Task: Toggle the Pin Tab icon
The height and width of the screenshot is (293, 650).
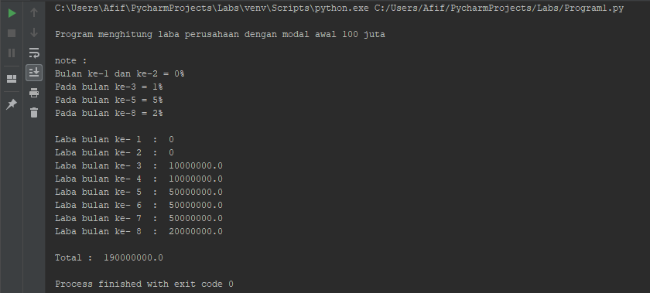Action: click(12, 104)
